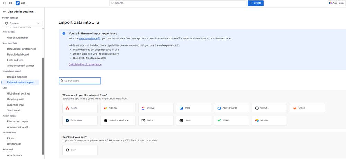The width and height of the screenshot is (346, 159).
Task: Go back using the arrow beside Jira admin settings
Action: coord(4,12)
